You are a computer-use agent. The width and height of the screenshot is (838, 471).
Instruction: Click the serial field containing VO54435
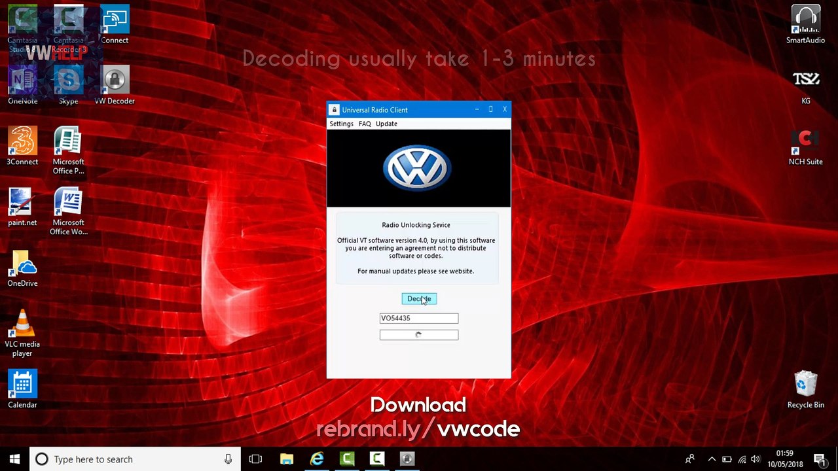[419, 319]
